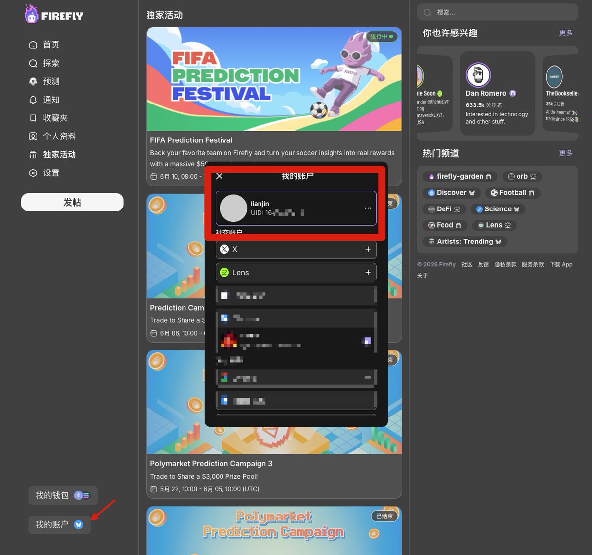Click 已结束 badge on bottom Polymarket banner
This screenshot has width=592, height=555.
[x=384, y=516]
